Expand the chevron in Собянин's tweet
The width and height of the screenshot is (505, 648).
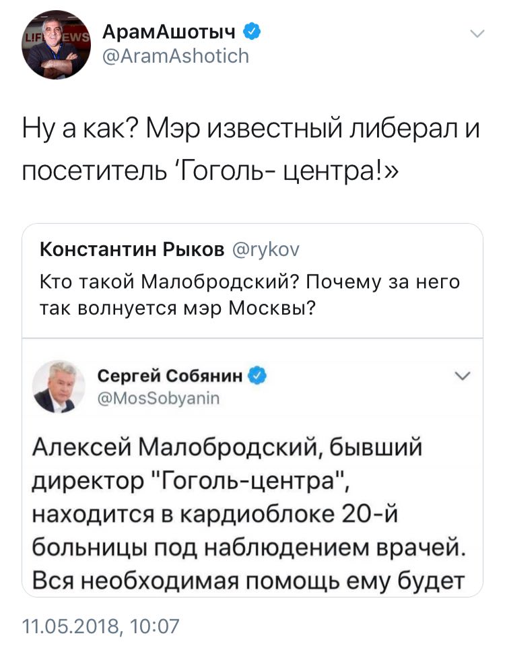[x=463, y=375]
